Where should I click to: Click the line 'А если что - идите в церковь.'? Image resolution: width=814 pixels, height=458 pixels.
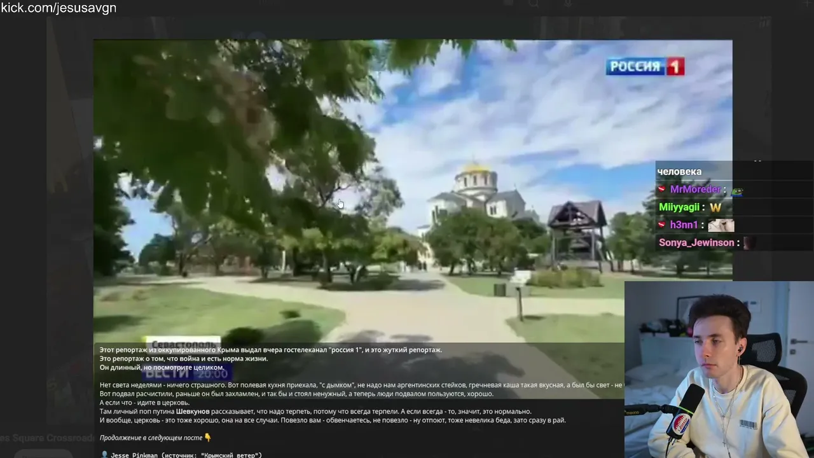click(x=144, y=403)
